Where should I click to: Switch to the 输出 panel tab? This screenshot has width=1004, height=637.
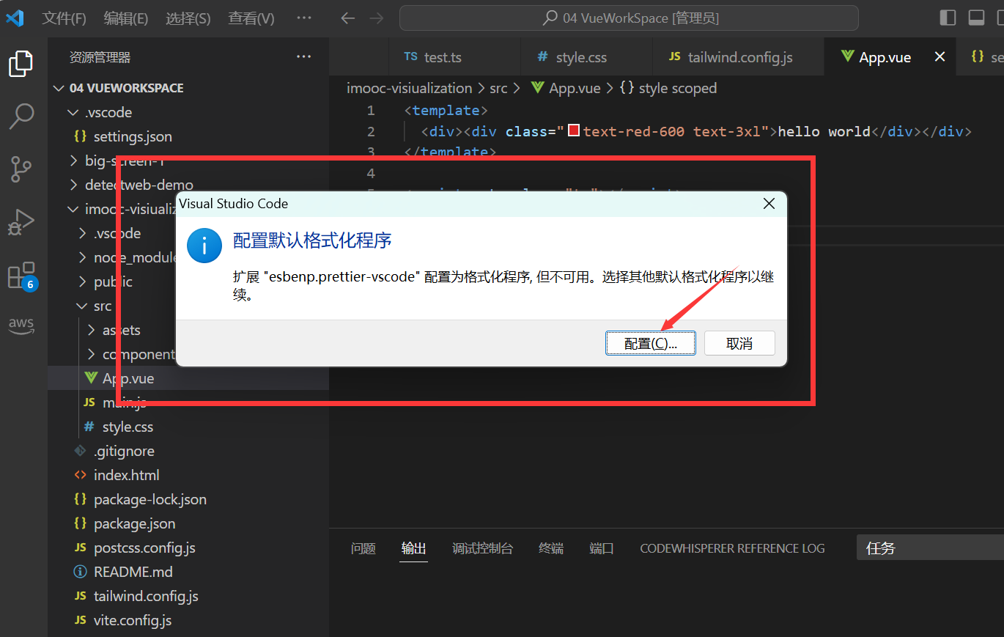414,548
